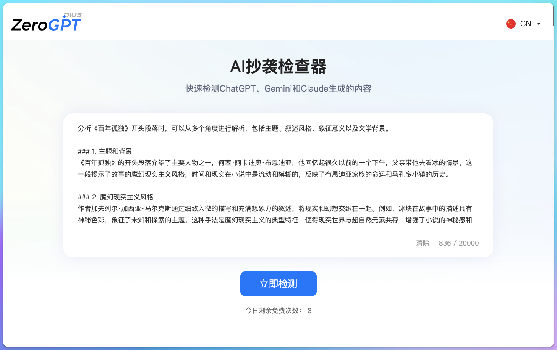
Task: Expand the language dropdown arrow
Action: pyautogui.click(x=539, y=24)
